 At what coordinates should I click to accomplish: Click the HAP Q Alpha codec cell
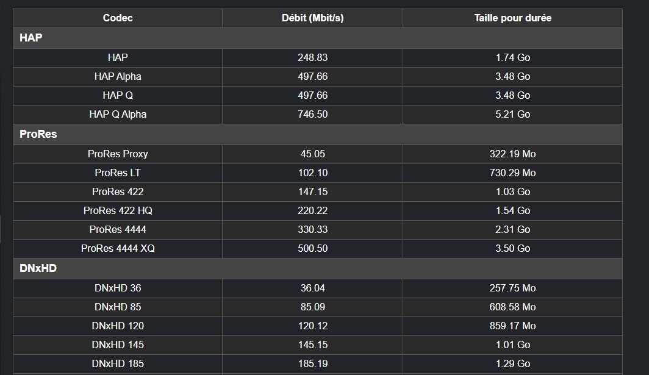click(x=118, y=114)
